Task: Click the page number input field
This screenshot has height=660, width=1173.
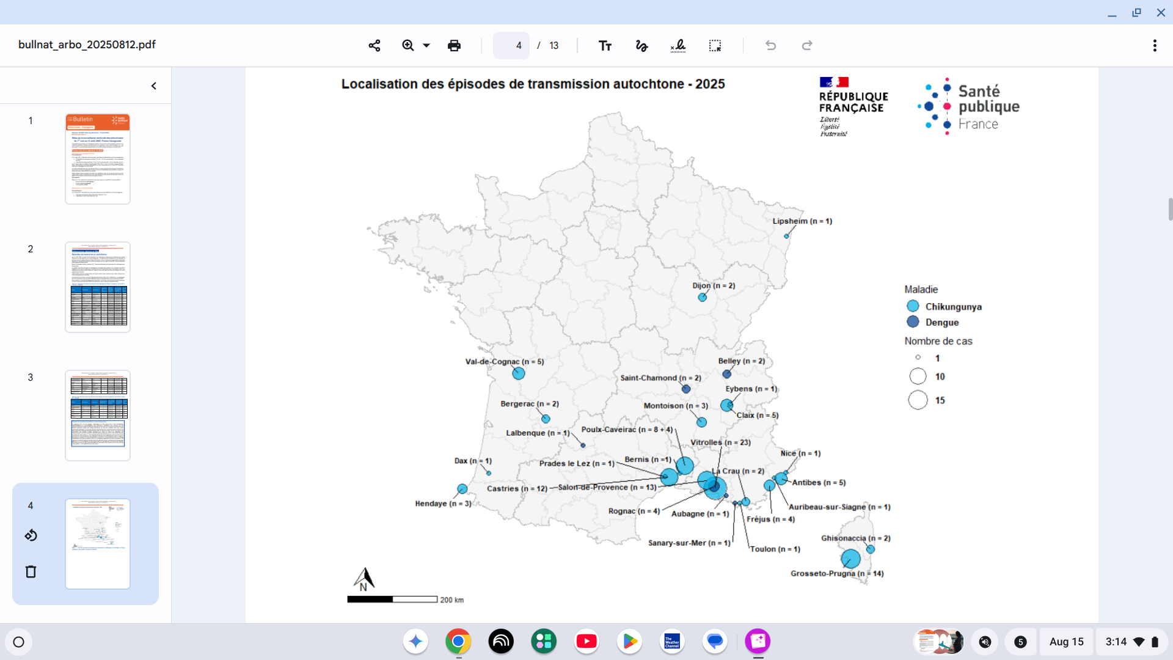Action: (x=511, y=45)
